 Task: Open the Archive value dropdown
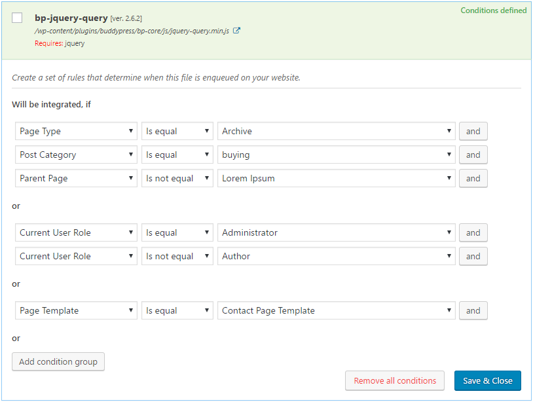click(x=336, y=131)
